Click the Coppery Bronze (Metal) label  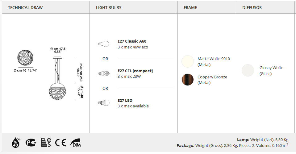pyautogui.click(x=212, y=80)
